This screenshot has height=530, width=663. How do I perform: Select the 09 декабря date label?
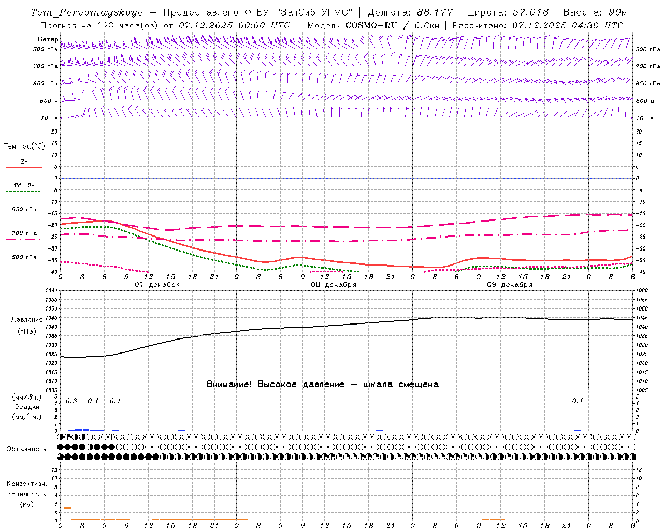510,285
